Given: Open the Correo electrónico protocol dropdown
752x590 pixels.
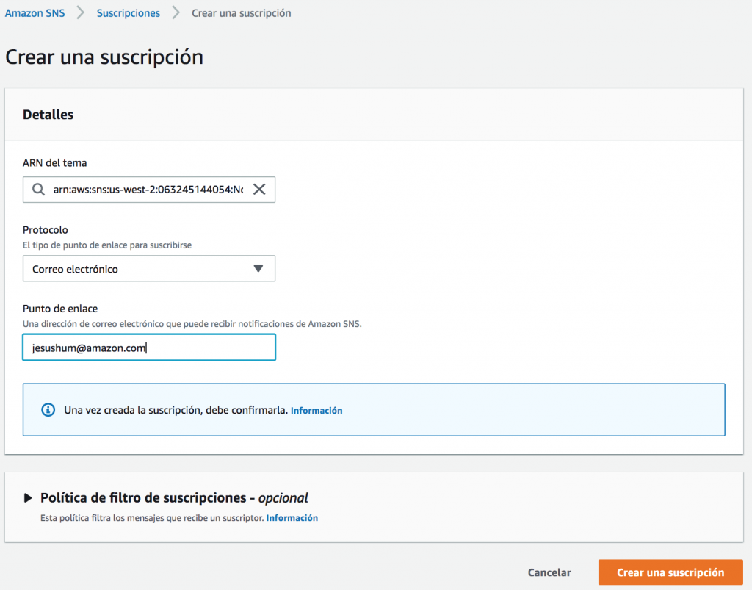Looking at the screenshot, I should (148, 269).
